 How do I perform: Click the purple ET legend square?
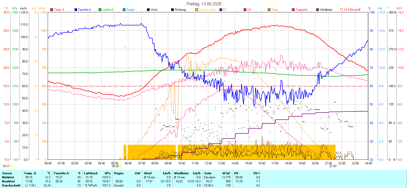[221, 10]
